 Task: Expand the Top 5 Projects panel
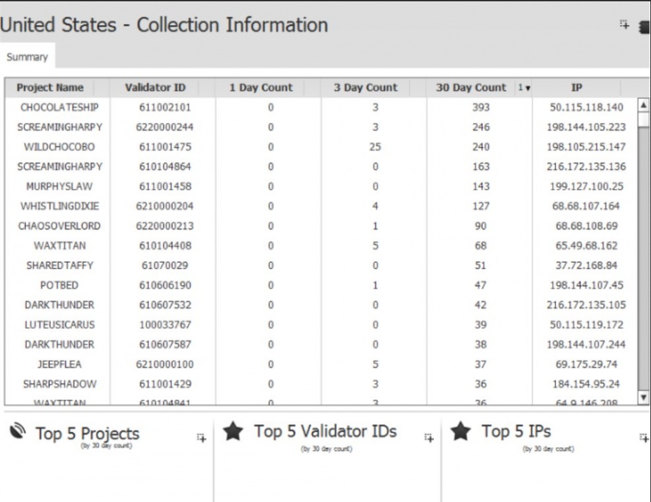pos(201,438)
